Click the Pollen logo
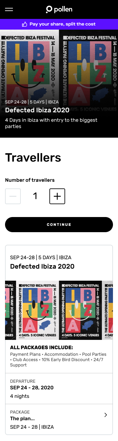118x441 pixels. click(x=59, y=9)
